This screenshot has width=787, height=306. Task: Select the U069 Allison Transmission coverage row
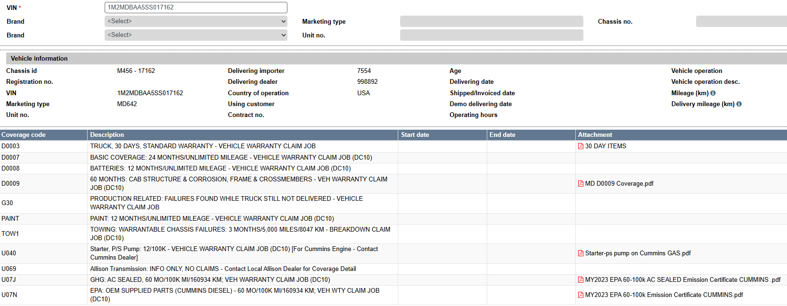click(x=393, y=269)
